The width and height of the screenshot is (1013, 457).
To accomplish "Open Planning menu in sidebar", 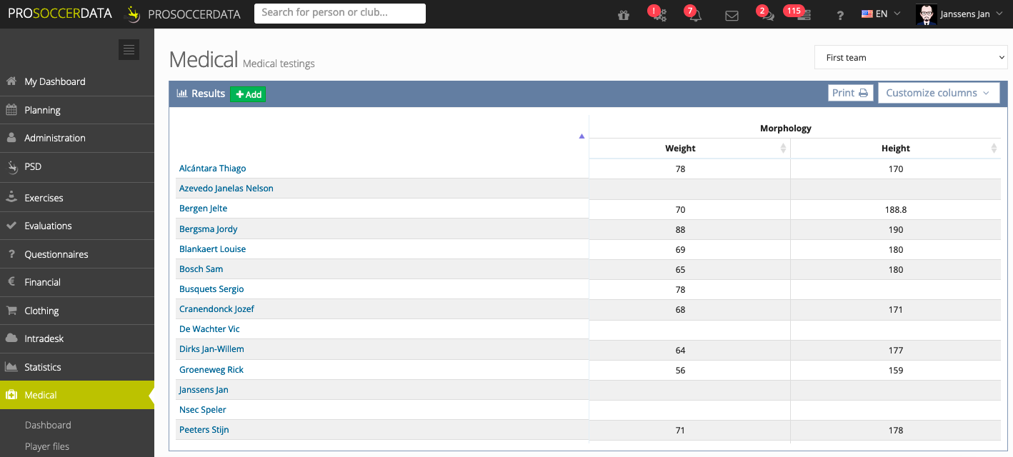I will pyautogui.click(x=77, y=110).
